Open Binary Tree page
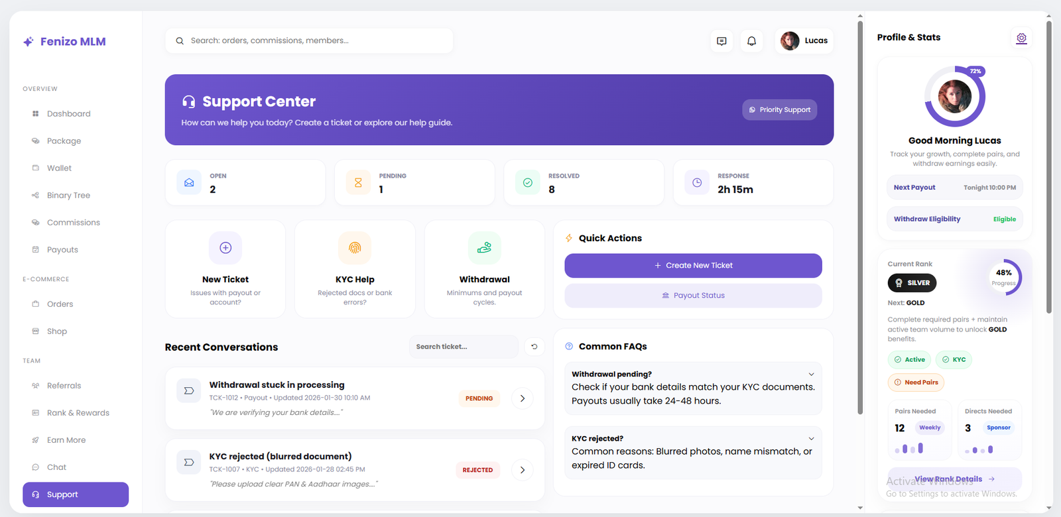Image resolution: width=1061 pixels, height=517 pixels. tap(76, 195)
